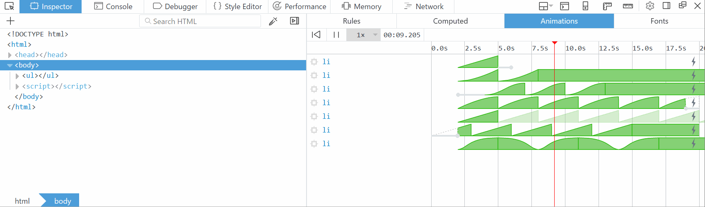Click the eyedropper color picker icon
Image resolution: width=705 pixels, height=207 pixels.
[x=273, y=21]
